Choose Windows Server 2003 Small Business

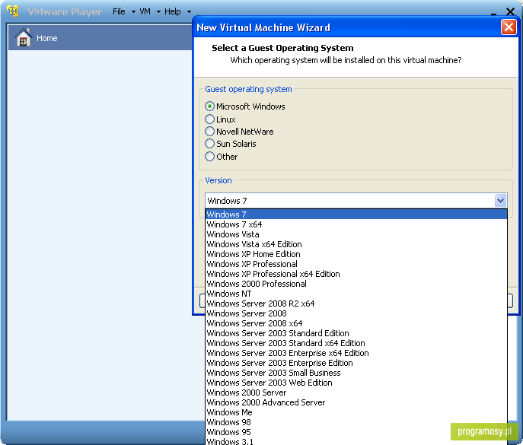tap(356, 373)
